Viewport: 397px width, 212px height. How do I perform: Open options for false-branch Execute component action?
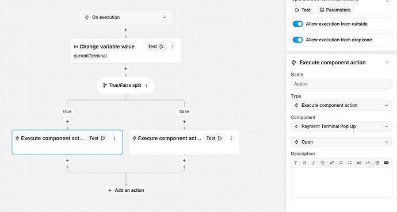point(231,138)
